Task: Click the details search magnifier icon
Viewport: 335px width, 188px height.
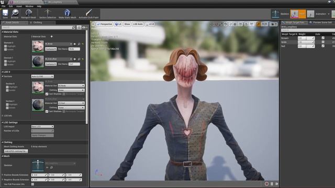Action: coord(73,27)
